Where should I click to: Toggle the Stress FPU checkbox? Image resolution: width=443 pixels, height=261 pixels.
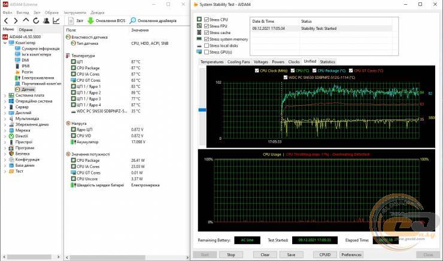click(207, 26)
